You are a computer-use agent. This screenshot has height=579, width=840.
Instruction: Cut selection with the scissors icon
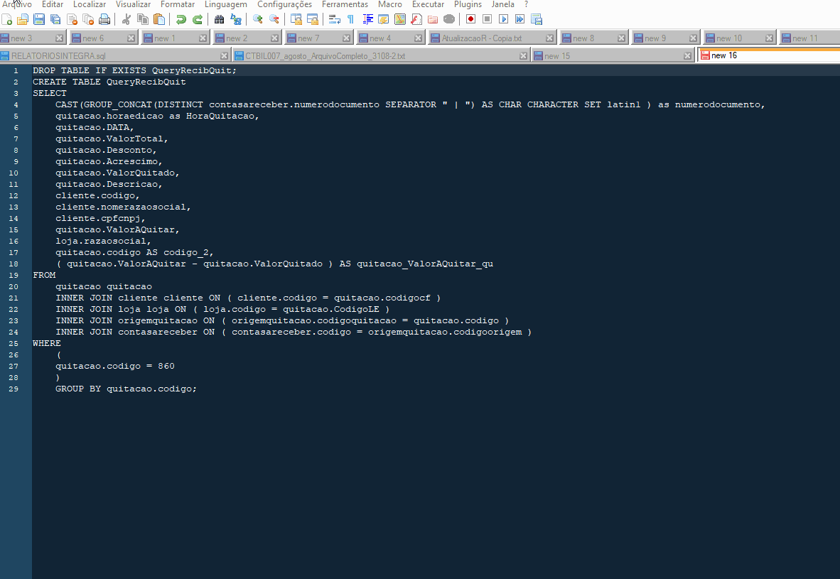click(126, 20)
